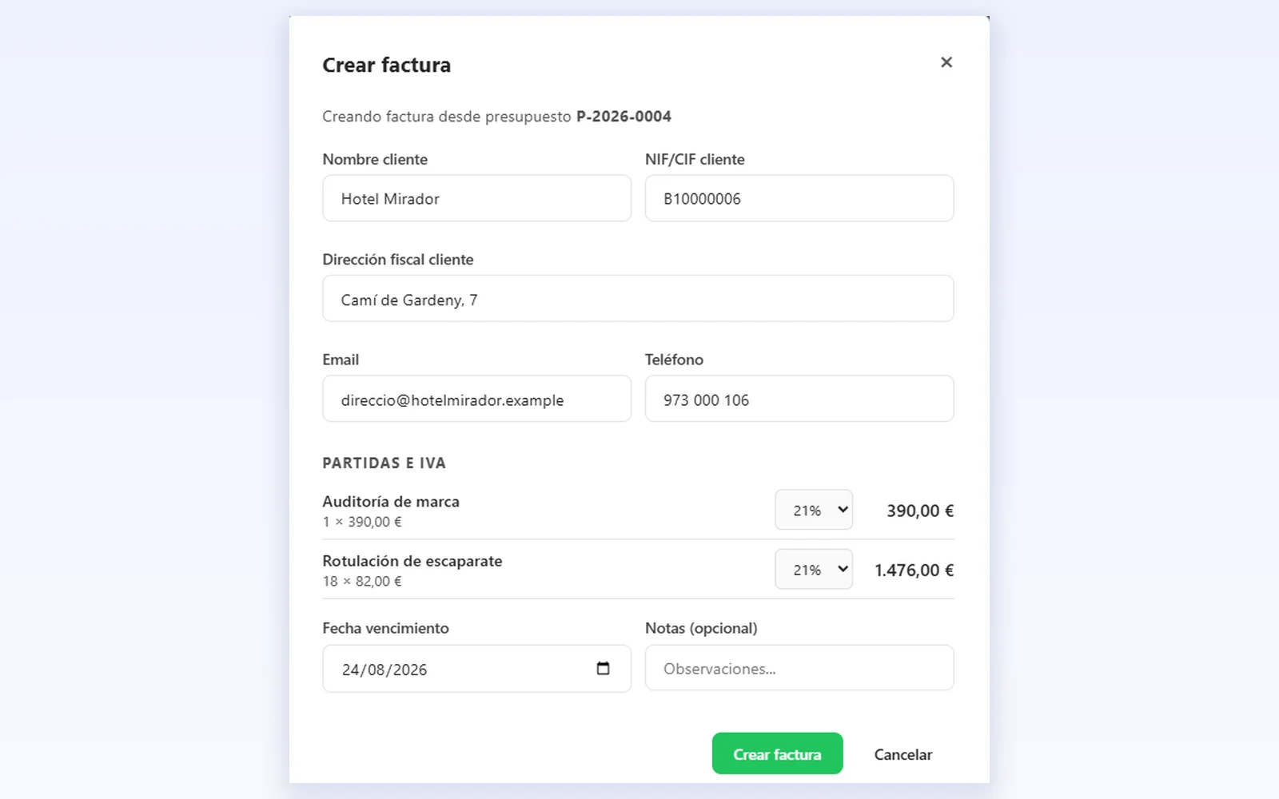Click the PARTIDAS E IVA section heading
This screenshot has height=799, width=1279.
click(x=384, y=463)
